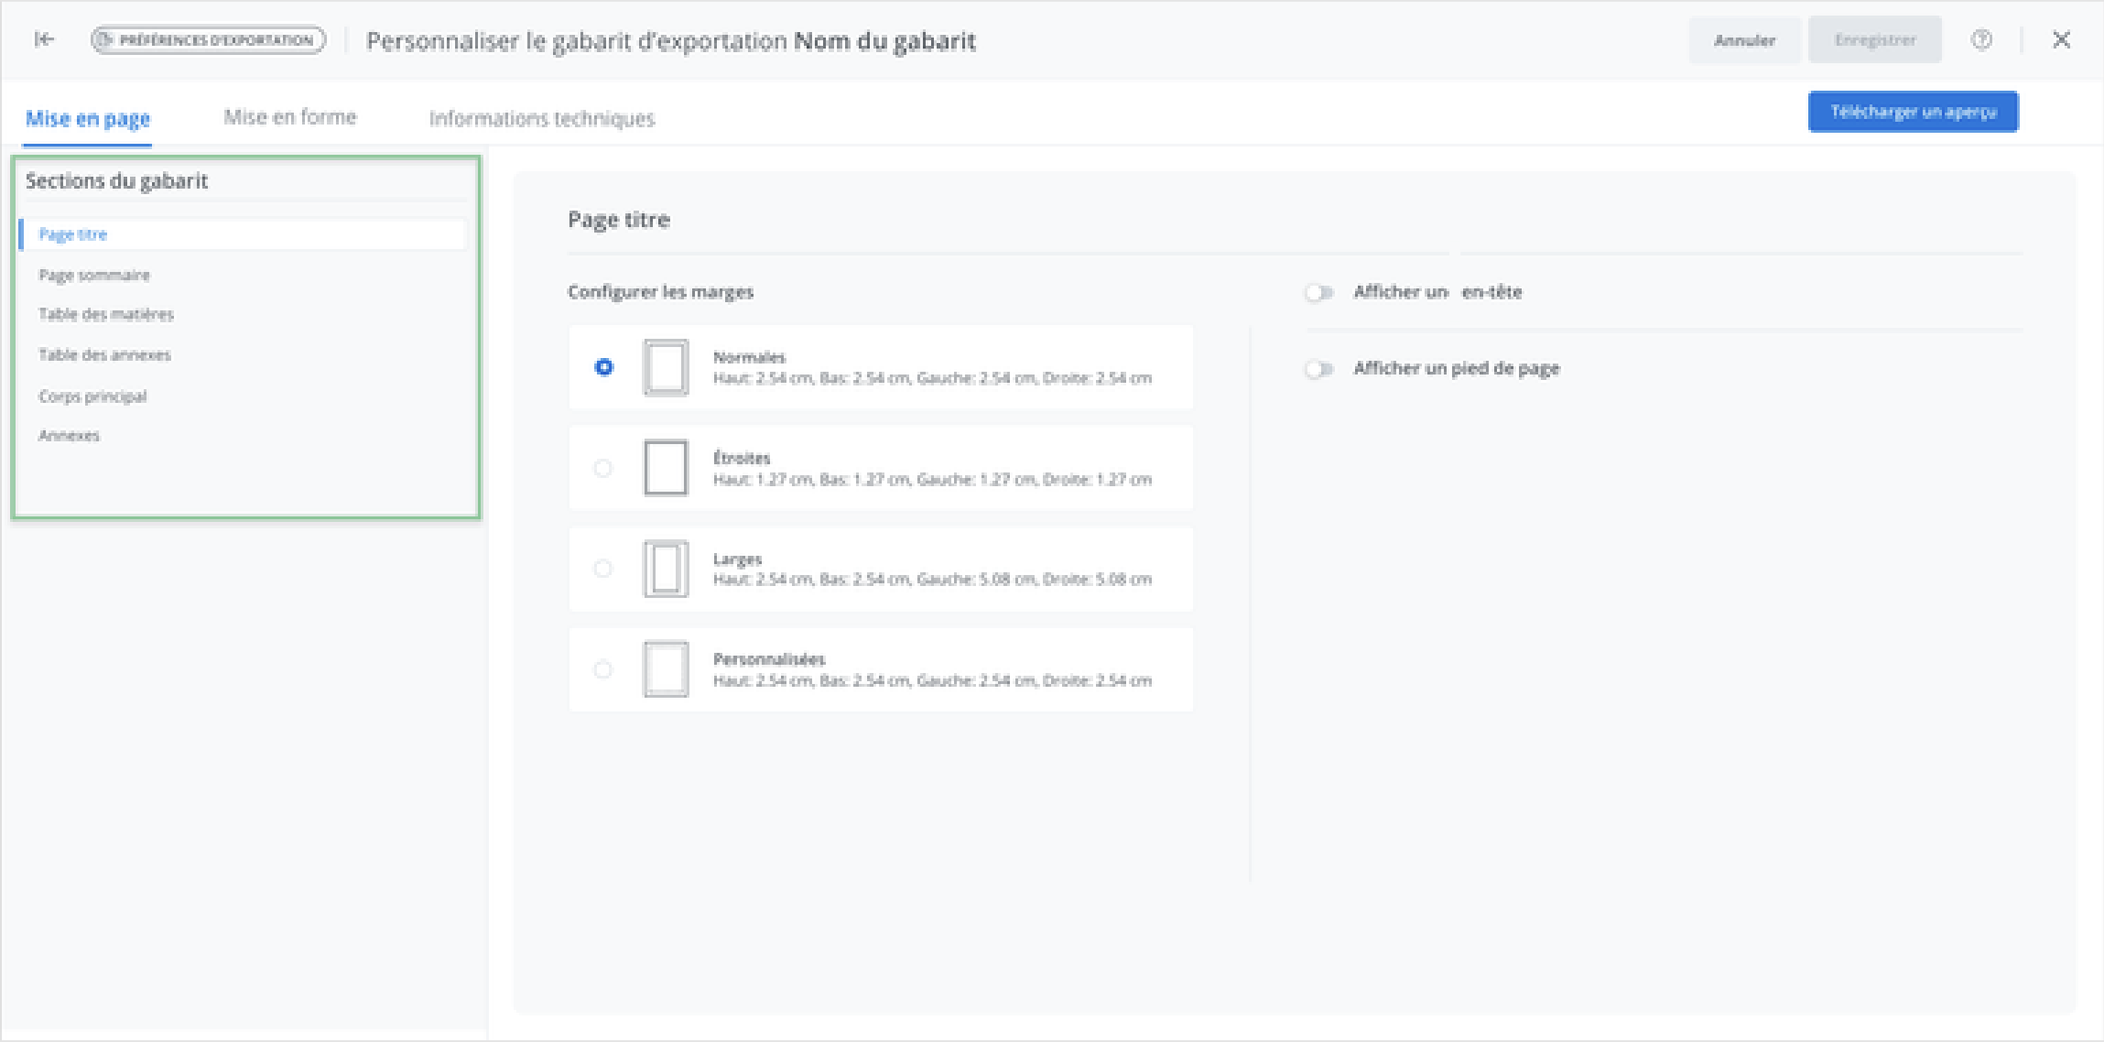Open the Informations techniques tab
Screen dimensions: 2104x1042
coord(541,118)
